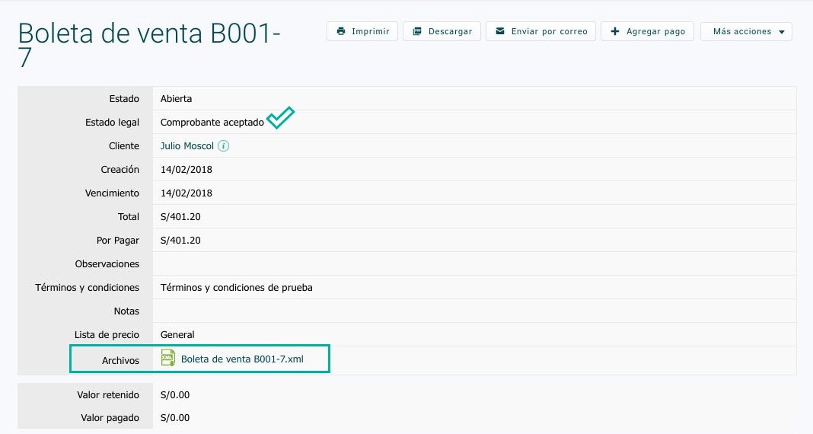Click Enviar por correo button

pos(540,31)
